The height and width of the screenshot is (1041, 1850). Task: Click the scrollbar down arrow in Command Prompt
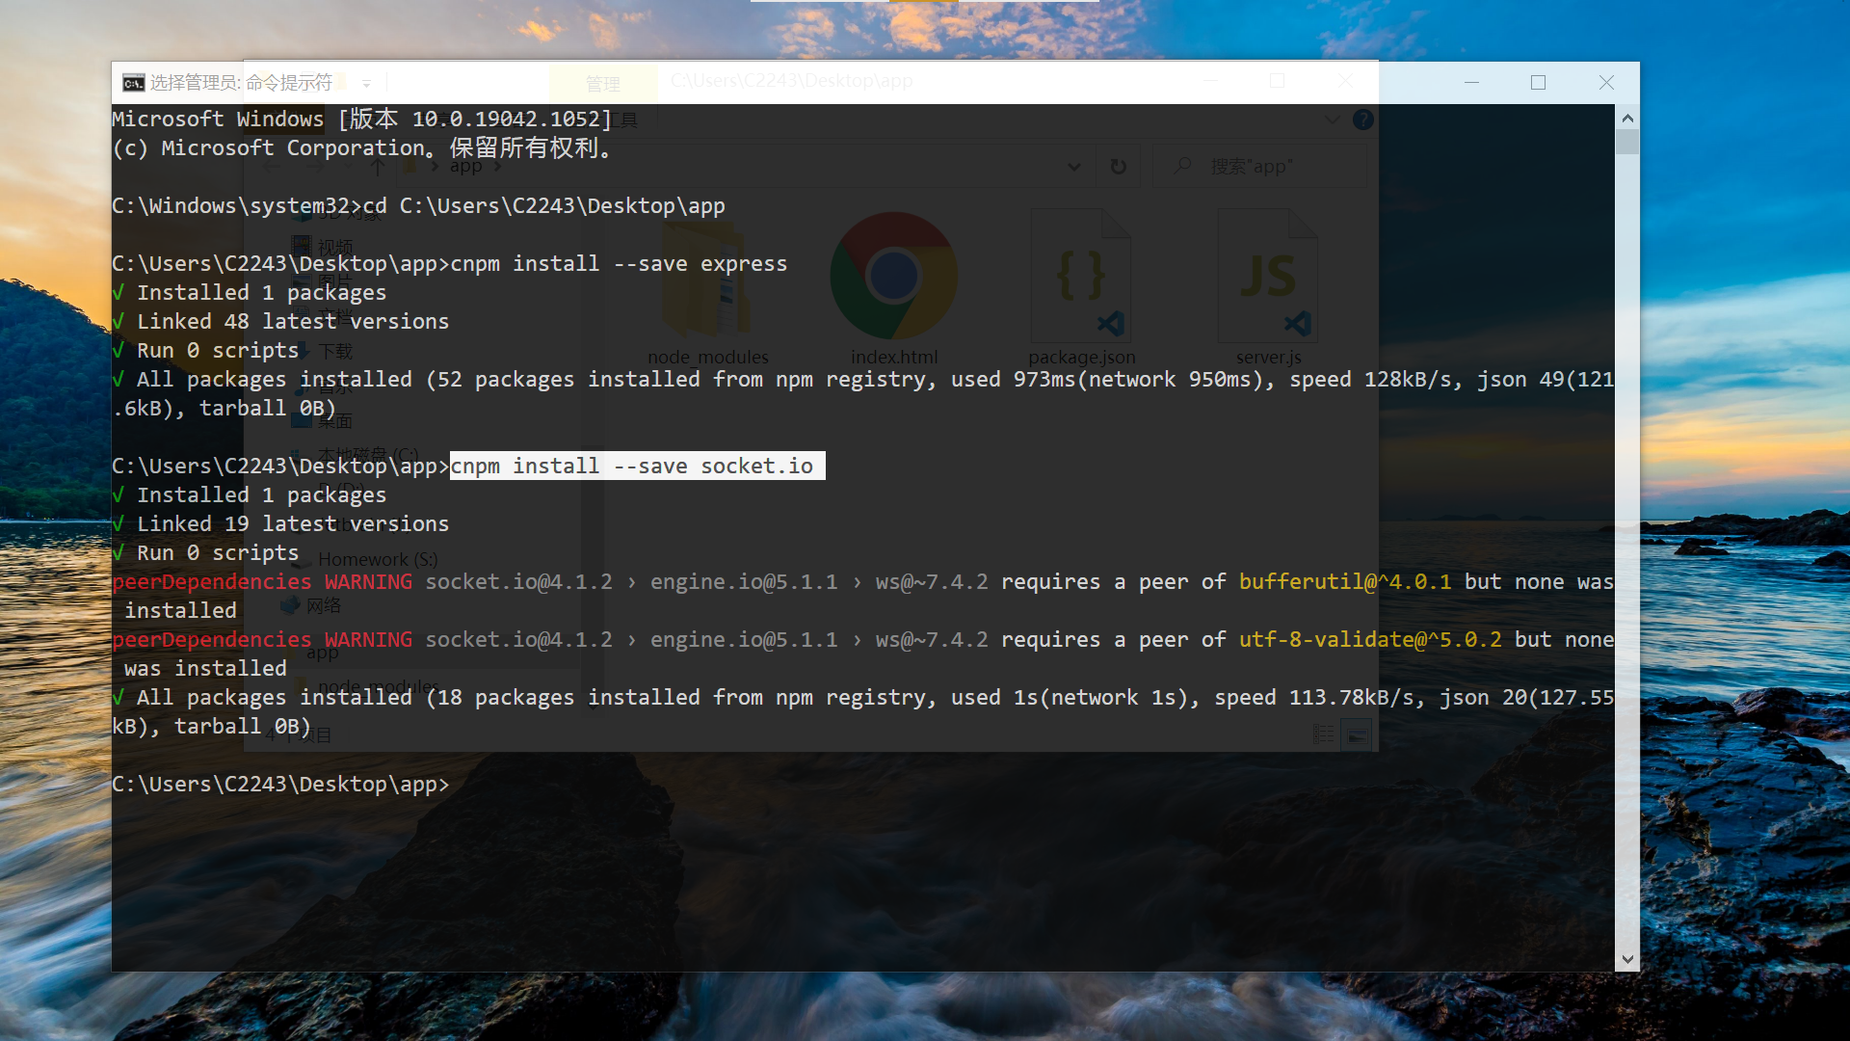[x=1627, y=959]
